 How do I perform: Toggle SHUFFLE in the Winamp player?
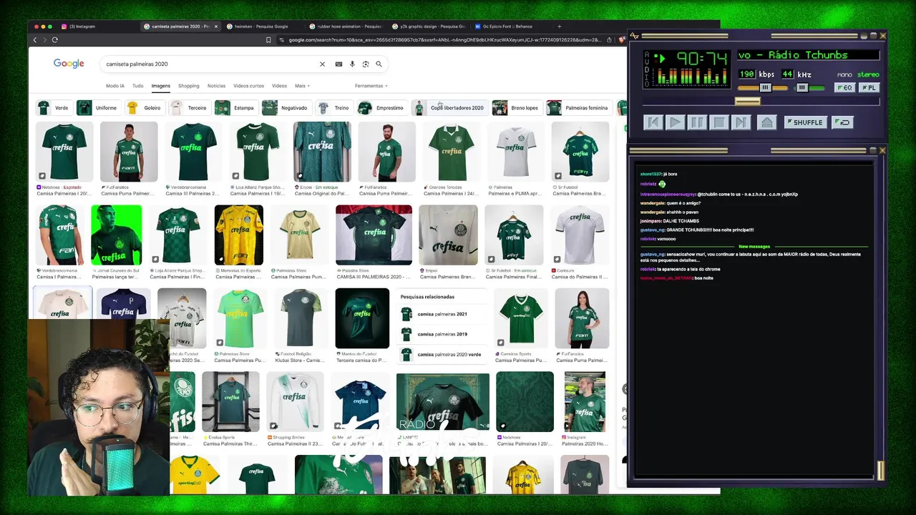(805, 122)
